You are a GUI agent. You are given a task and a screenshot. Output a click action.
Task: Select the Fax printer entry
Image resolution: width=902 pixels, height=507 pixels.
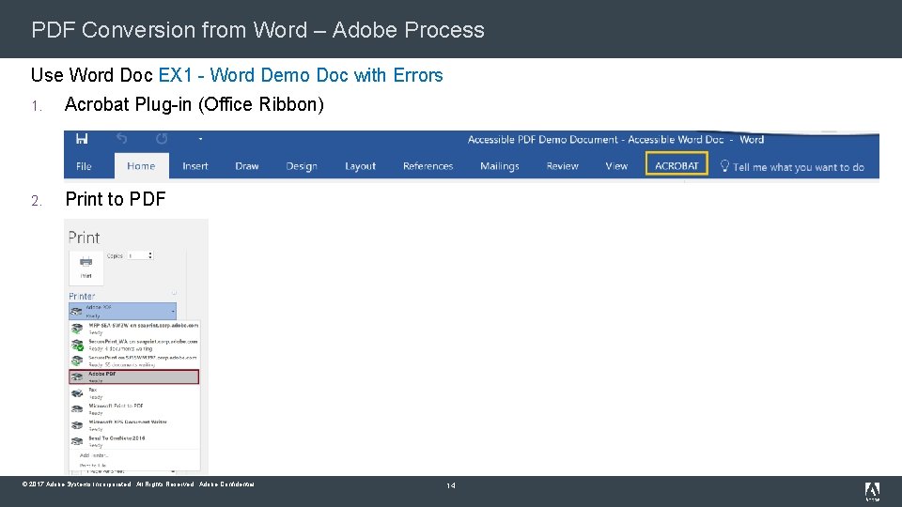tap(134, 393)
